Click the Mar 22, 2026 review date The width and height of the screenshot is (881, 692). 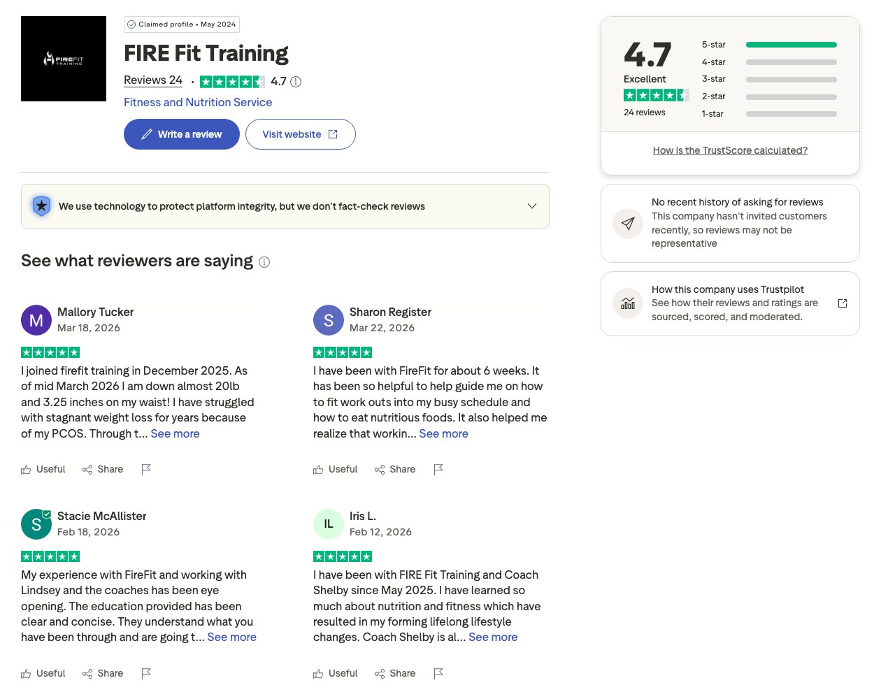coord(382,328)
